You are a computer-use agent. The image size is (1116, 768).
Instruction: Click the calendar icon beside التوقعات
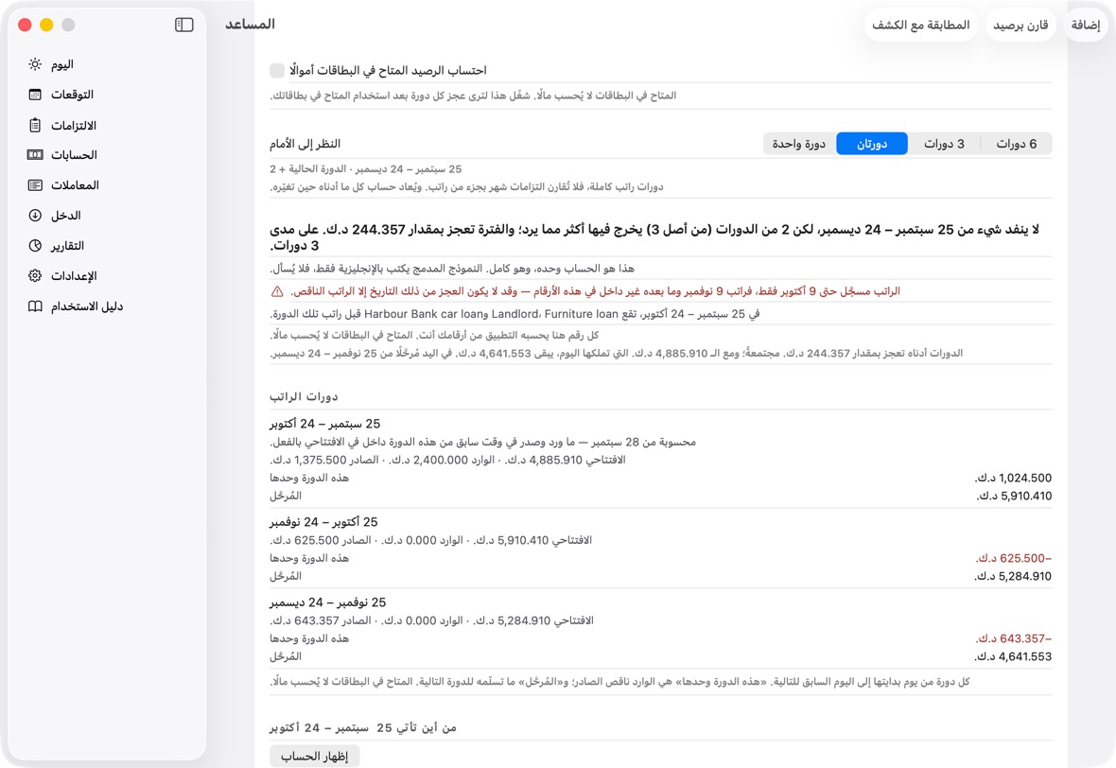(x=35, y=95)
